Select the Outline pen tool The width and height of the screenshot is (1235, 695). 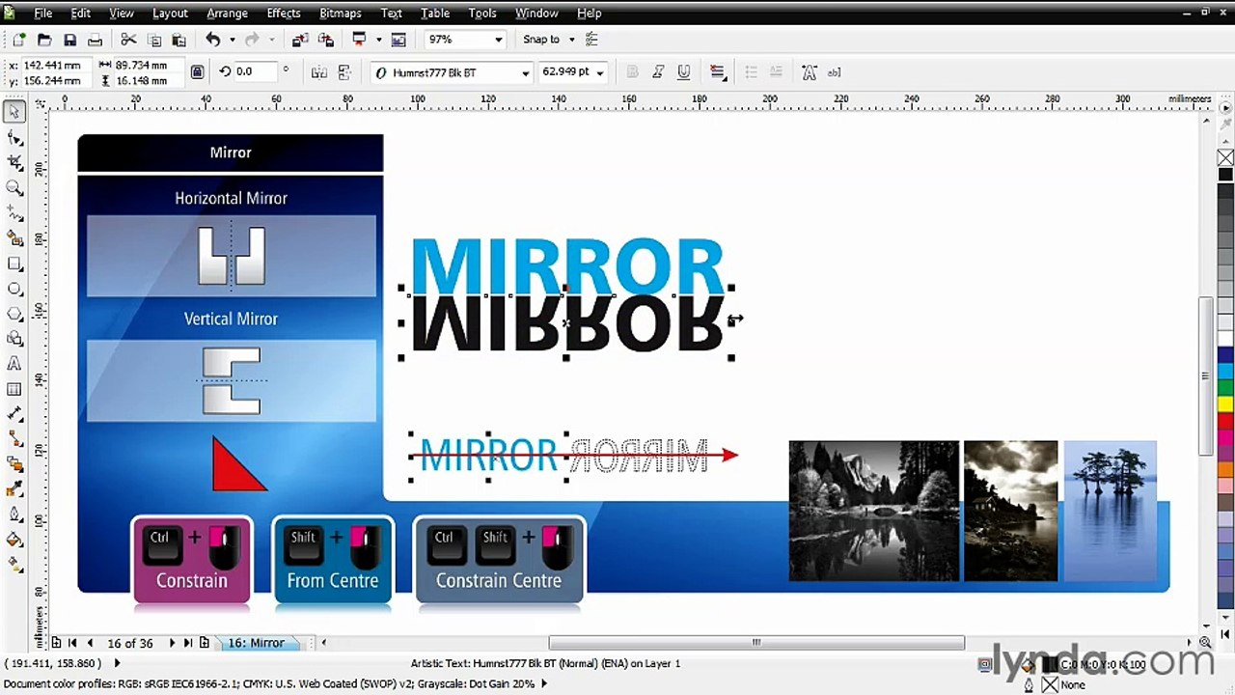(x=14, y=514)
